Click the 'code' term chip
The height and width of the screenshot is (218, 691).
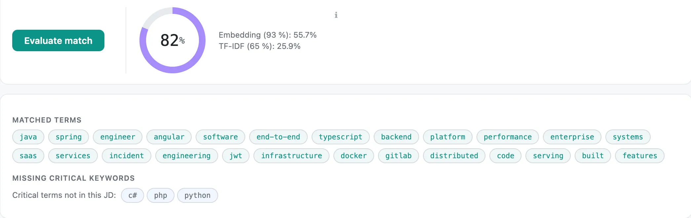coord(505,156)
